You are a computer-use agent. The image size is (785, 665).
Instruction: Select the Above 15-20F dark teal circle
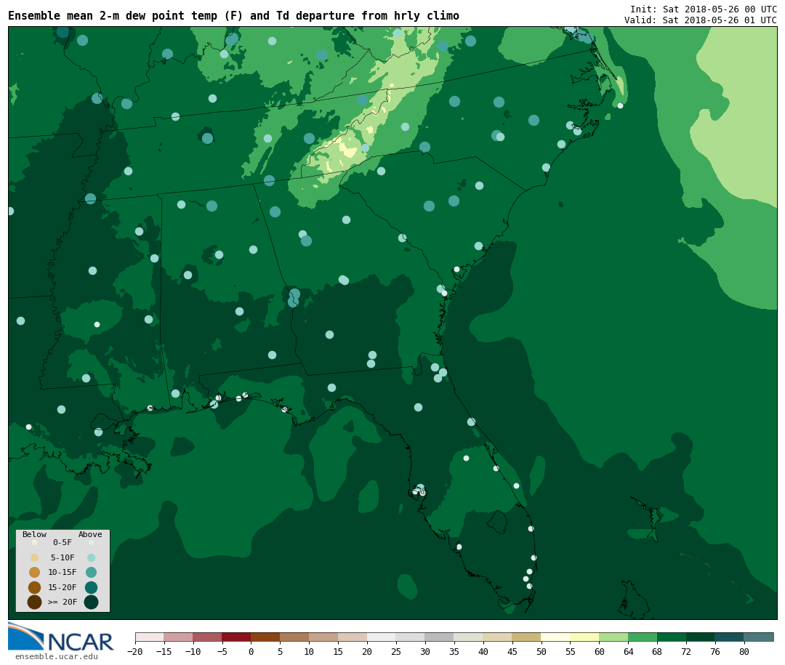91,587
